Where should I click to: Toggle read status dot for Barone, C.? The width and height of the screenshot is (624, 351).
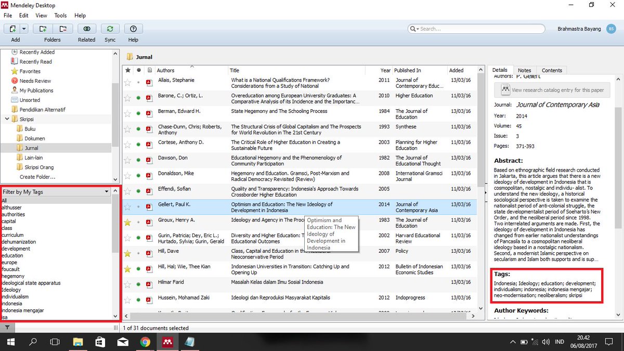(x=138, y=98)
